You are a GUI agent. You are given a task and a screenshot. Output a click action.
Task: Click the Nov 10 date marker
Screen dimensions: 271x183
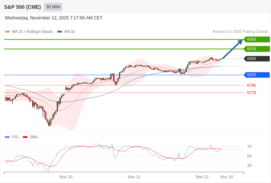[66, 177]
